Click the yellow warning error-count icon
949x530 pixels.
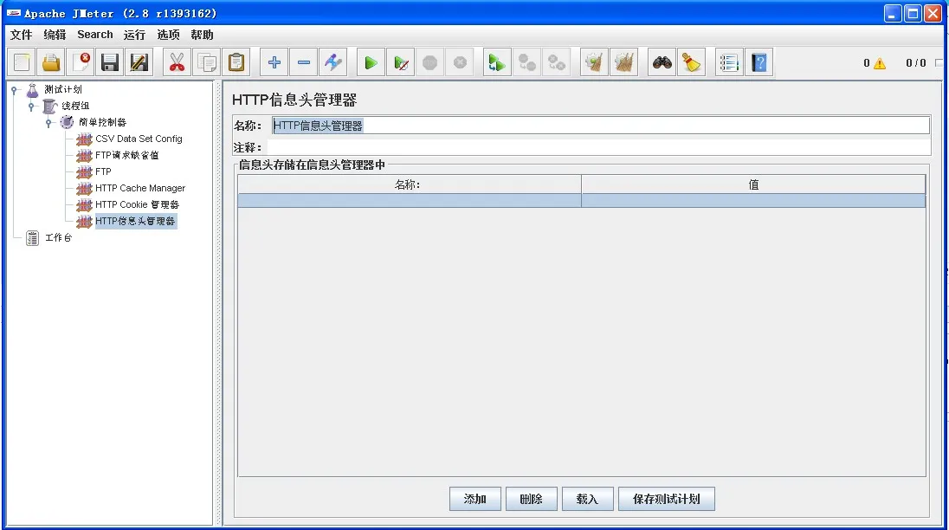880,63
